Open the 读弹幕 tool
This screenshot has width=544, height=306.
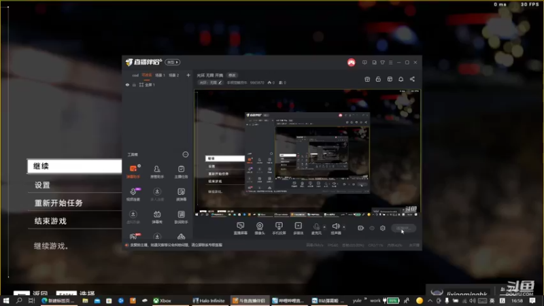181,194
